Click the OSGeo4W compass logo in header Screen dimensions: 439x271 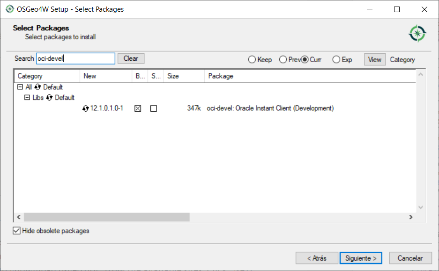(417, 33)
